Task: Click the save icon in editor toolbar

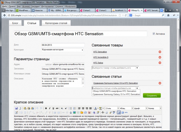Action: coord(16,109)
